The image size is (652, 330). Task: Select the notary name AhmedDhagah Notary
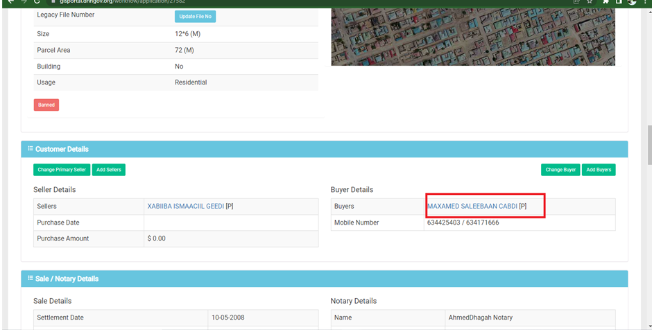tap(480, 318)
